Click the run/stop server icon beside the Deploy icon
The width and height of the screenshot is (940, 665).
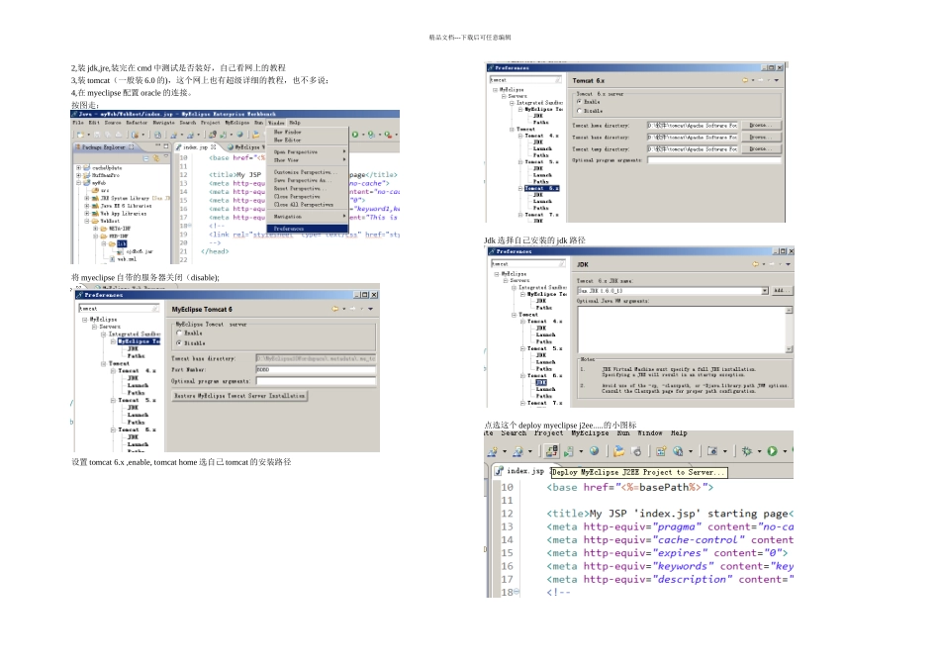point(568,451)
